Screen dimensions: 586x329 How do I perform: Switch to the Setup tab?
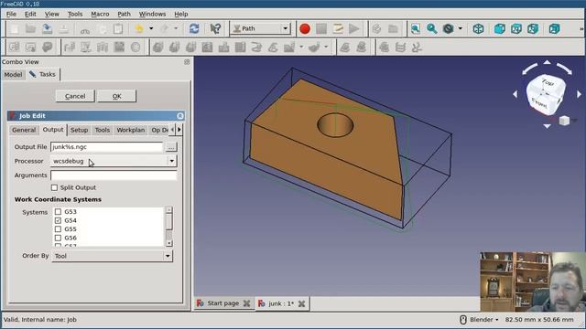pos(80,130)
